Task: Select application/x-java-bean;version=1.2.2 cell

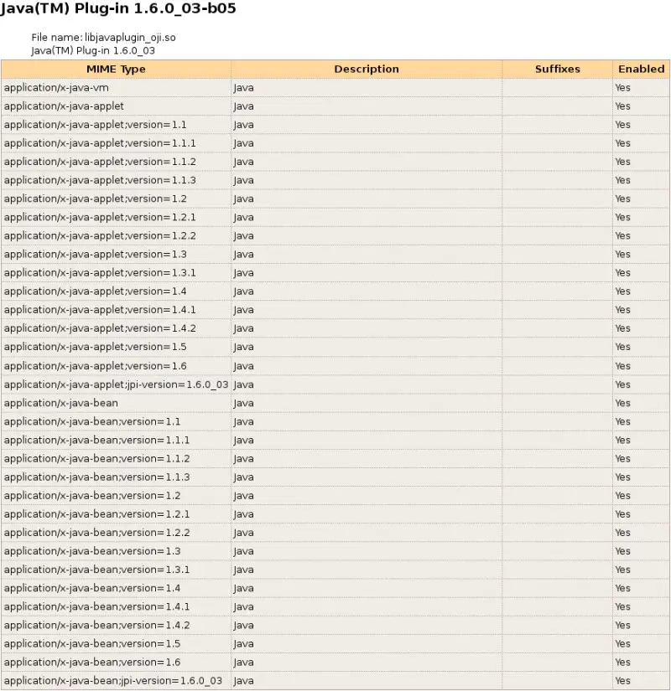Action: click(116, 533)
